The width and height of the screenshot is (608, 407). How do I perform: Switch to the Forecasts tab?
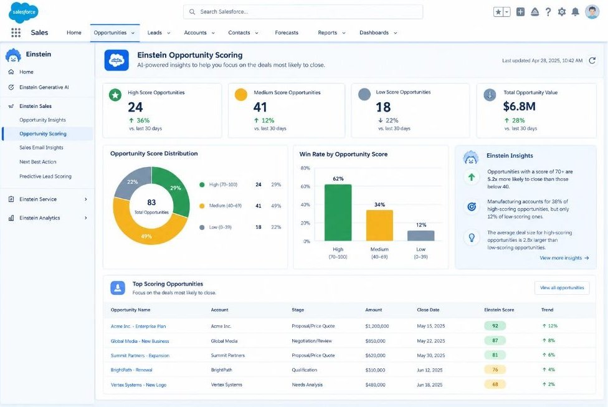point(287,32)
